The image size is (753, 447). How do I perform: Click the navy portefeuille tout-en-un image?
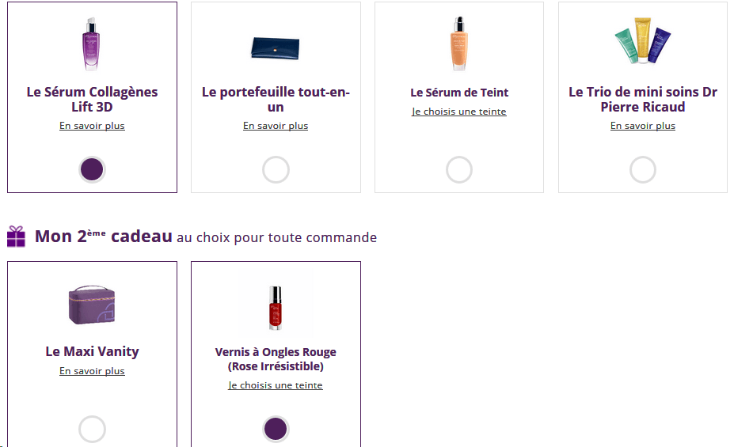pyautogui.click(x=276, y=48)
